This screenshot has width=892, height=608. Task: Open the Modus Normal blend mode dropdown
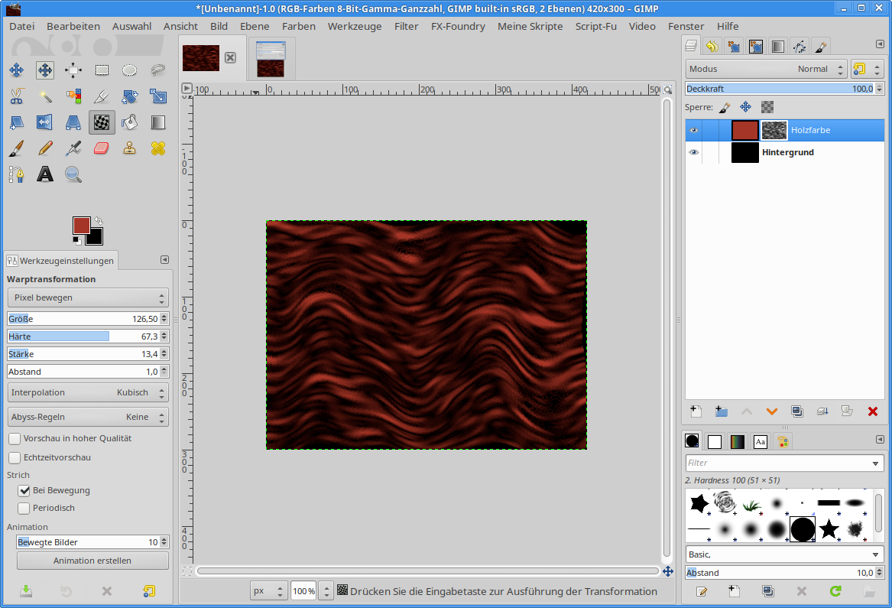point(766,69)
